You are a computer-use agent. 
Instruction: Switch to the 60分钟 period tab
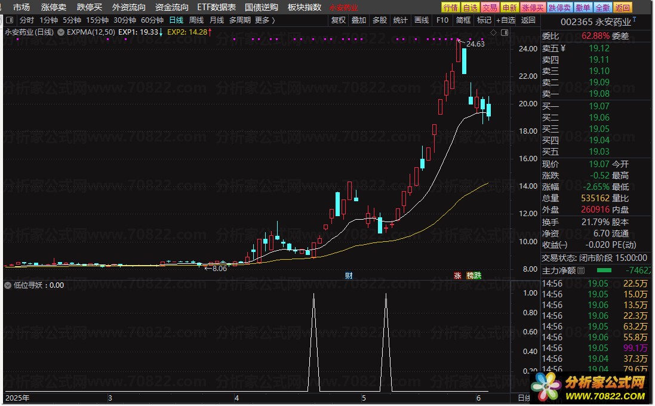pyautogui.click(x=152, y=20)
